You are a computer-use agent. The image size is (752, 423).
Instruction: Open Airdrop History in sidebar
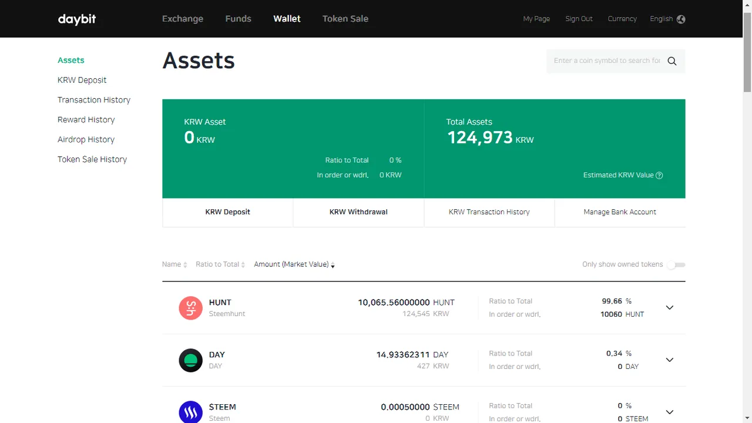86,140
